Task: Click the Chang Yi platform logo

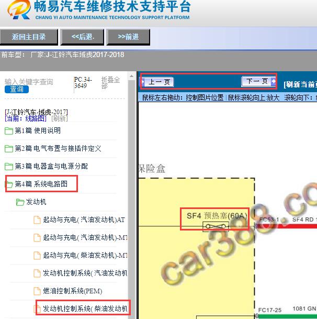Action: click(x=19, y=9)
